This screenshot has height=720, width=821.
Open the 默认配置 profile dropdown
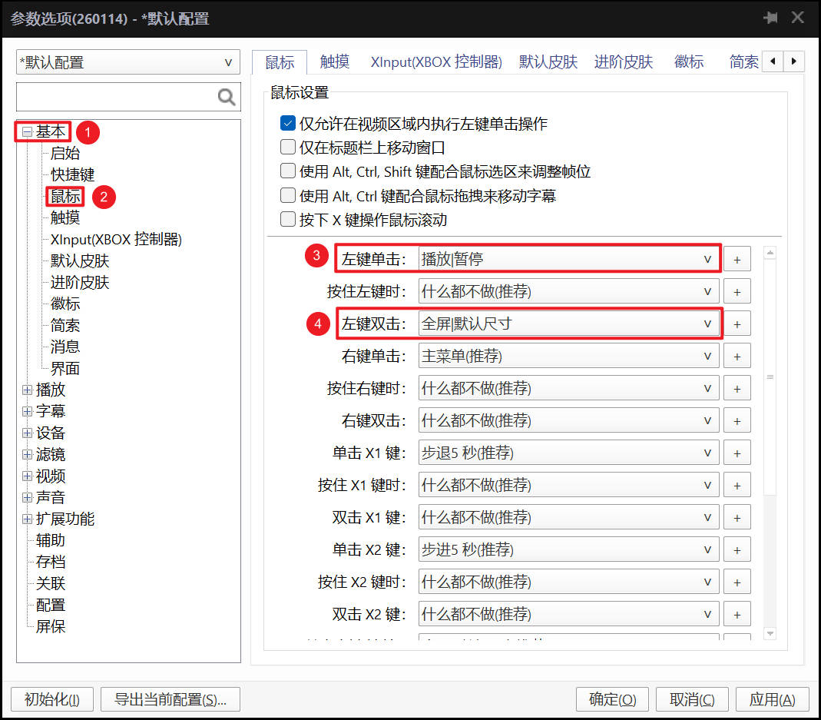(x=127, y=63)
